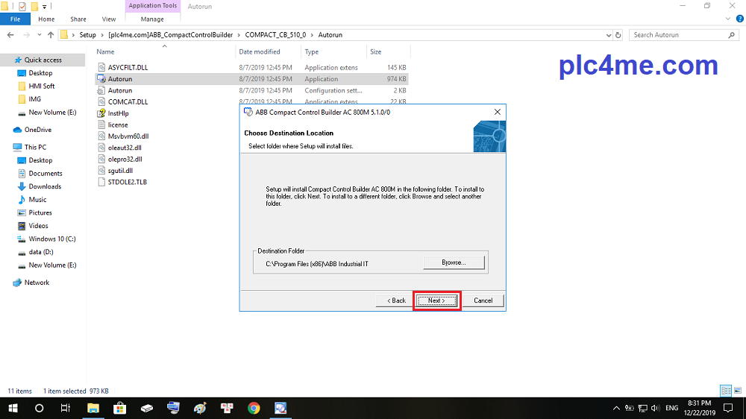Select STDOLE2.TLB file

(127, 182)
